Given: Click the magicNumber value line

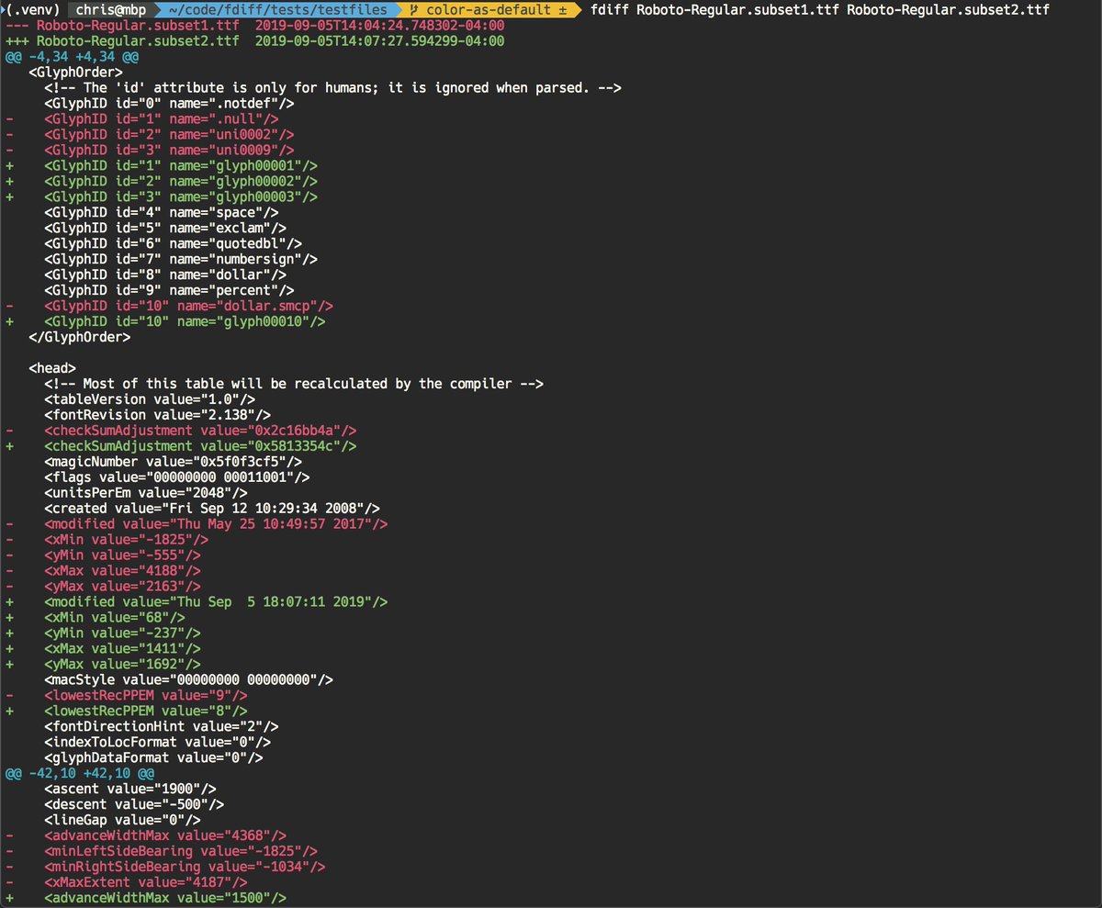Looking at the screenshot, I should 172,463.
